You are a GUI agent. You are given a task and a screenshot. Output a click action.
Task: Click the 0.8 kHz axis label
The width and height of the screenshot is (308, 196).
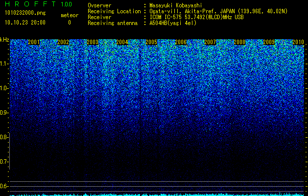pyautogui.click(x=4, y=137)
